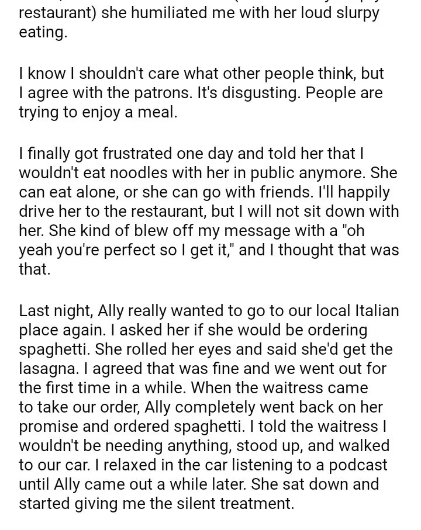Screen dimensions: 421x530
Task: Click the word "eating." ending the first paragraph
Action: (43, 33)
